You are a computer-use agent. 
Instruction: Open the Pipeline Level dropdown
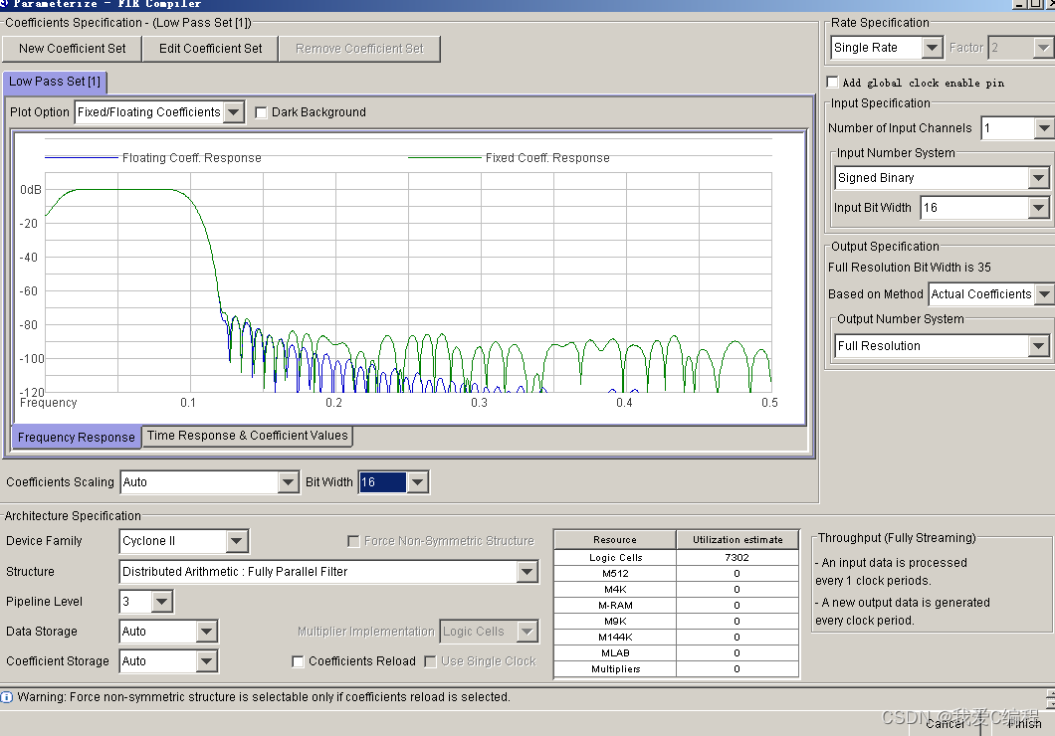[x=162, y=602]
